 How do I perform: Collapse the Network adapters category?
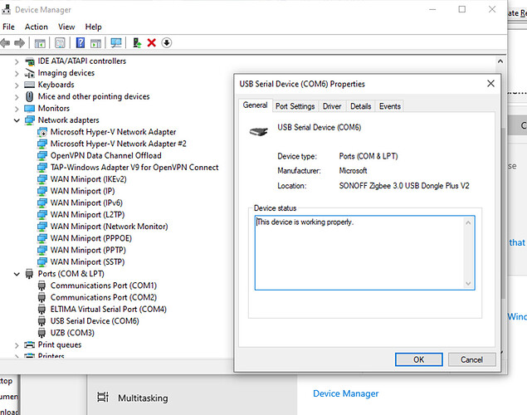pyautogui.click(x=17, y=120)
